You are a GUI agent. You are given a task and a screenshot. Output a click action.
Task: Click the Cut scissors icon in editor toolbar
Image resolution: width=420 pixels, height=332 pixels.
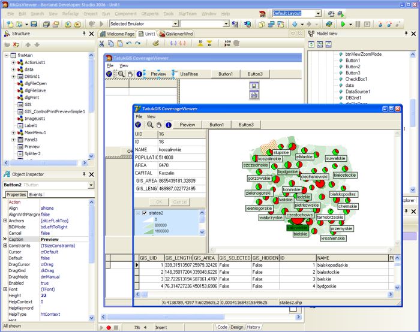(101, 43)
